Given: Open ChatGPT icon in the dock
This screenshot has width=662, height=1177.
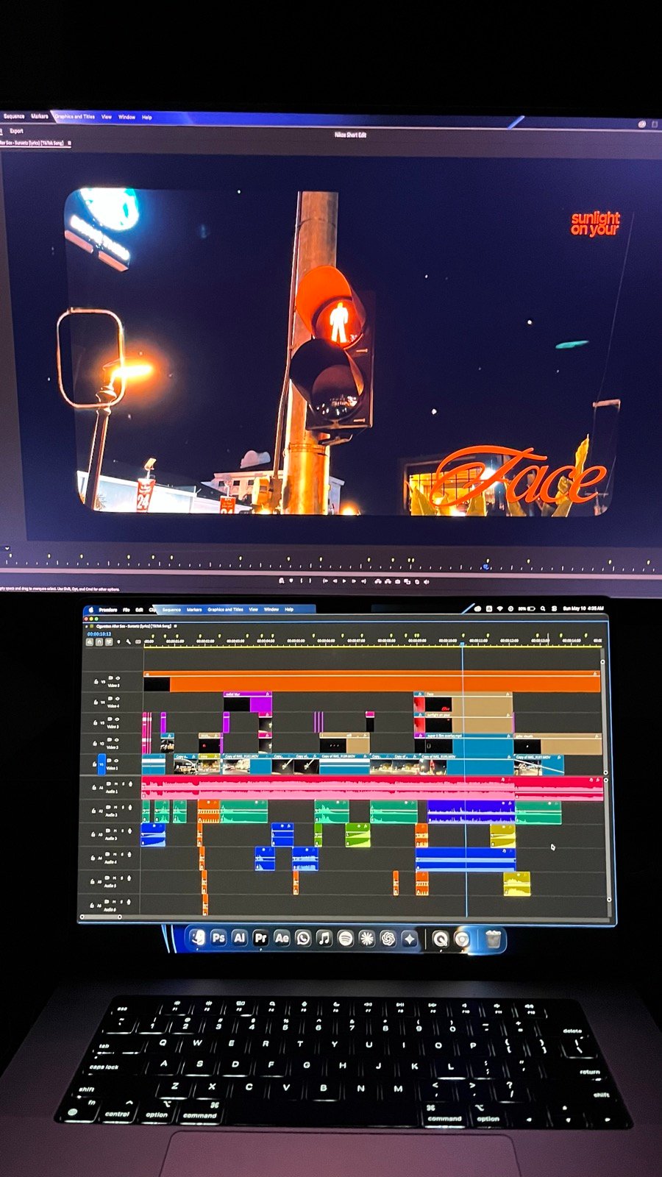Looking at the screenshot, I should [x=388, y=938].
